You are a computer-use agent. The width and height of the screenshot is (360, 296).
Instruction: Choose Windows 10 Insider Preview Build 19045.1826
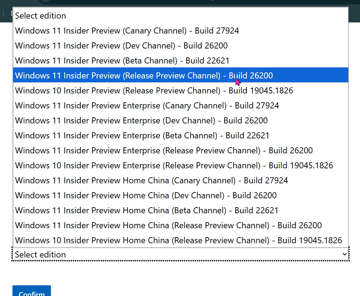(x=154, y=91)
